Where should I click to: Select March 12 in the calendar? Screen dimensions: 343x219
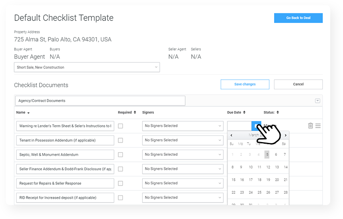coord(268,167)
